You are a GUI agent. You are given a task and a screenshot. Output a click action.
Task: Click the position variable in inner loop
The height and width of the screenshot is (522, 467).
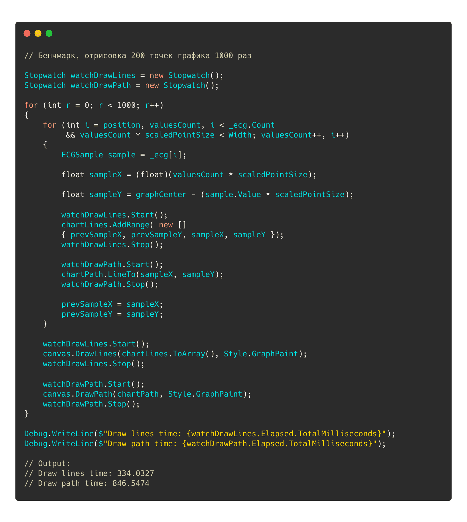click(x=121, y=125)
